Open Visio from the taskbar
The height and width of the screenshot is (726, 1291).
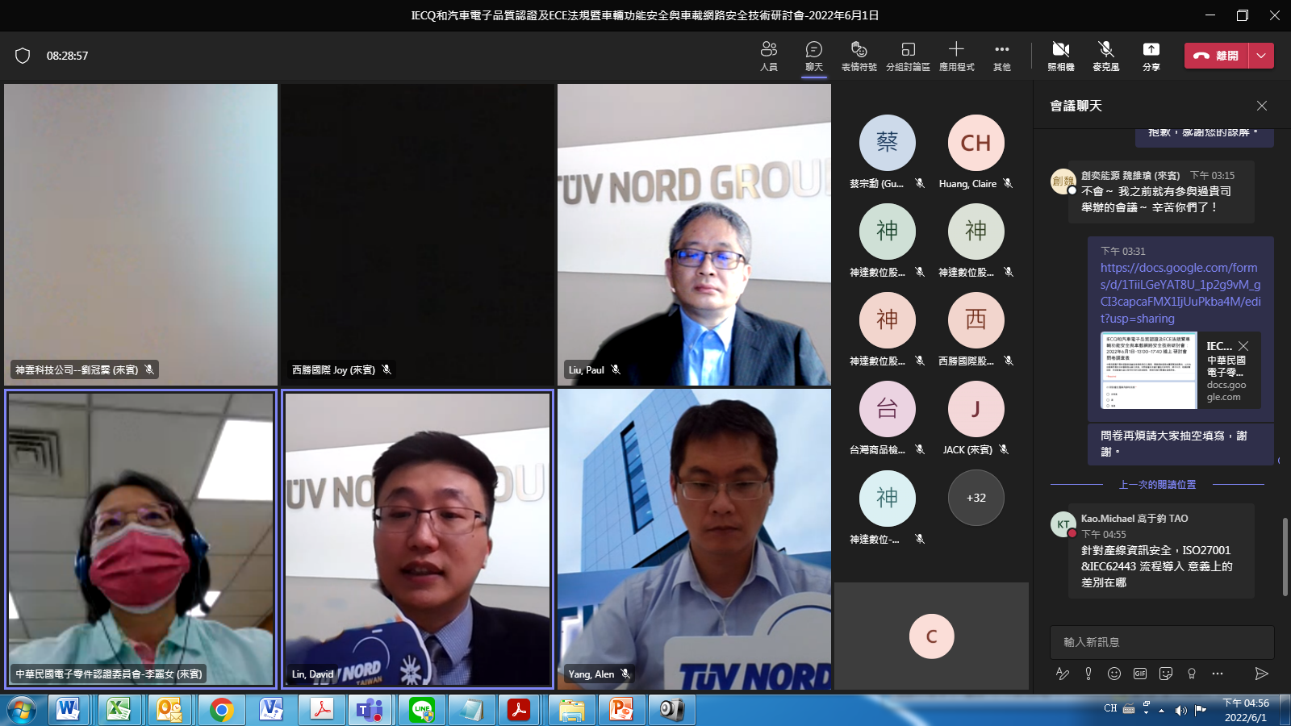coord(272,710)
